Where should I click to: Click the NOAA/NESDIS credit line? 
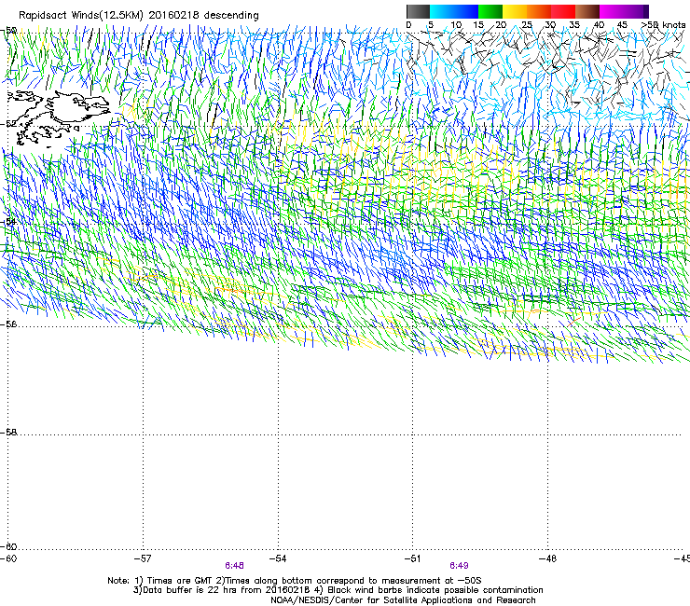point(403,600)
